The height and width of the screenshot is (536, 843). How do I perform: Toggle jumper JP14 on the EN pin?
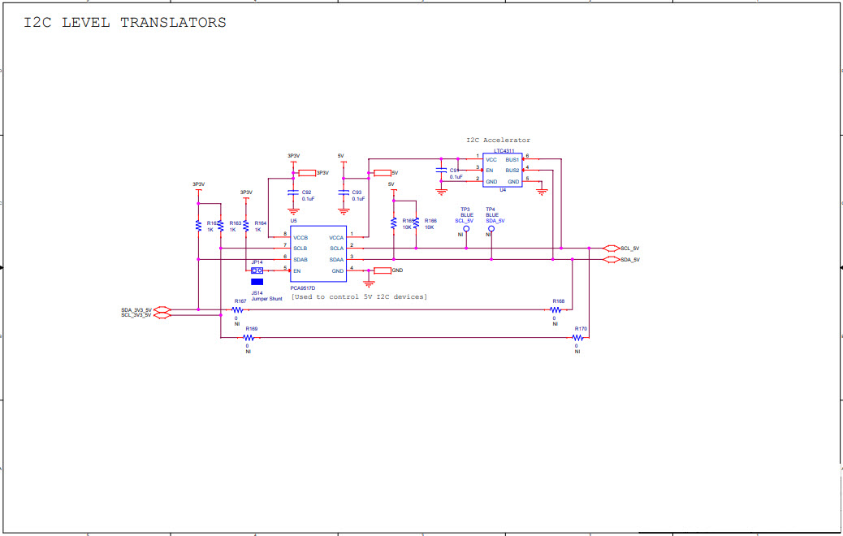click(x=257, y=270)
